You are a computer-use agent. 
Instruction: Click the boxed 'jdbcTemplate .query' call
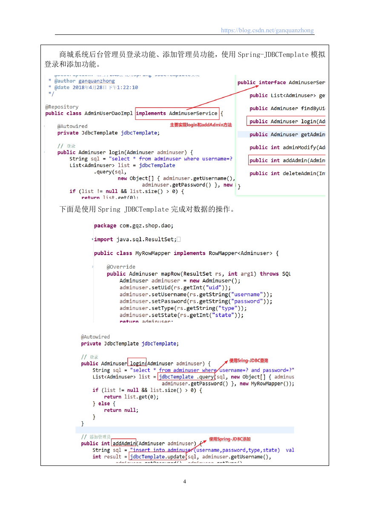(x=187, y=377)
